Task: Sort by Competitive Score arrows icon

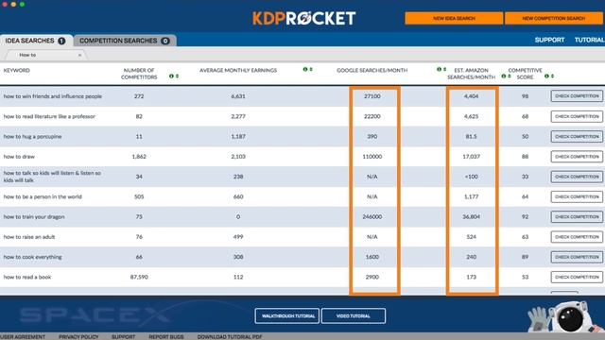Action: pyautogui.click(x=552, y=76)
